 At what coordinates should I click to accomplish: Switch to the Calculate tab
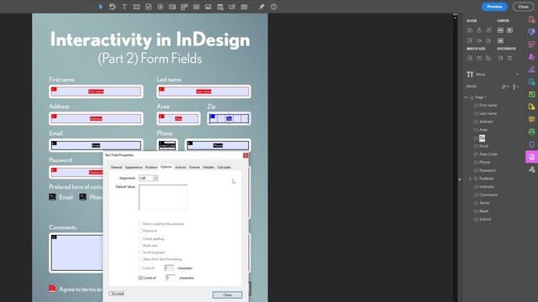coord(224,167)
